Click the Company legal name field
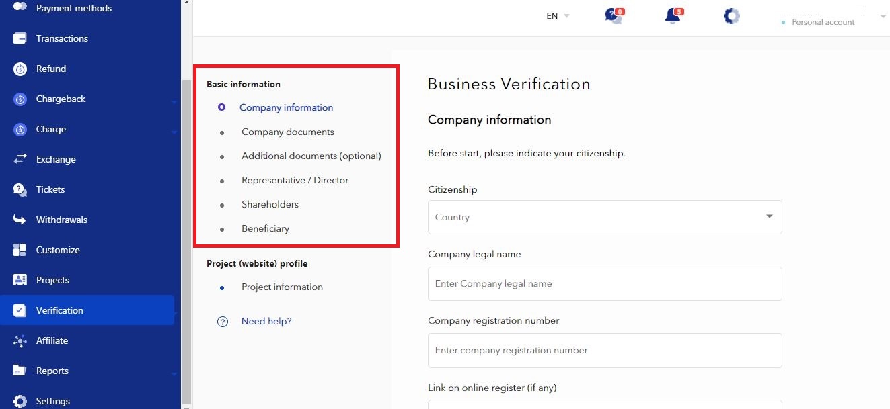 (604, 283)
